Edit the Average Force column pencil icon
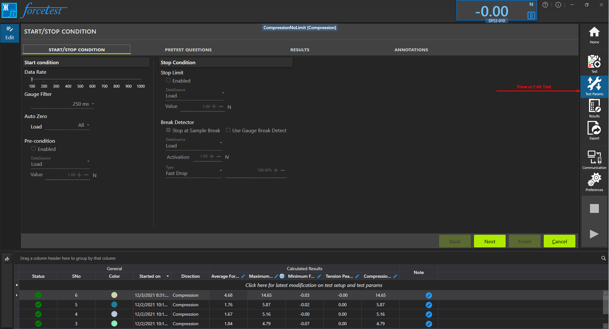The height and width of the screenshot is (329, 609). click(x=243, y=276)
